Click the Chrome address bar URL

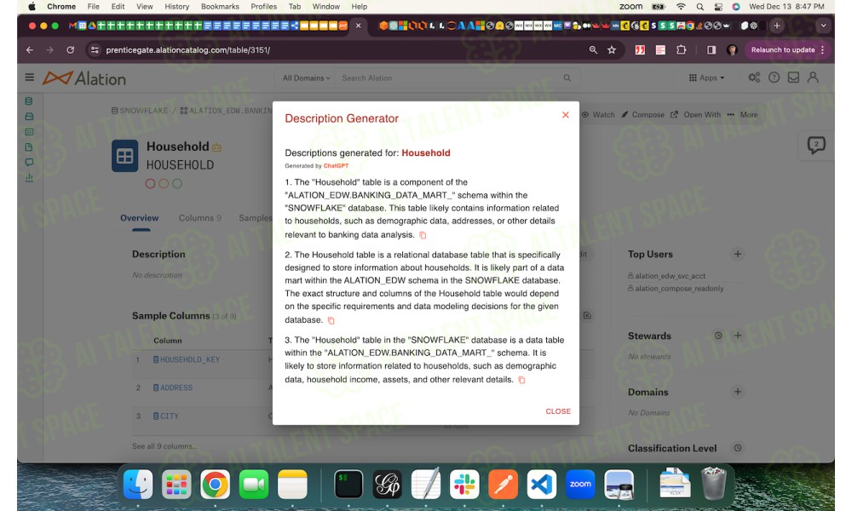188,50
